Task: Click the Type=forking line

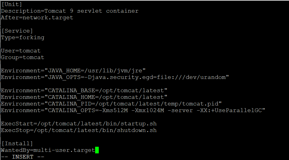Action: (x=23, y=38)
